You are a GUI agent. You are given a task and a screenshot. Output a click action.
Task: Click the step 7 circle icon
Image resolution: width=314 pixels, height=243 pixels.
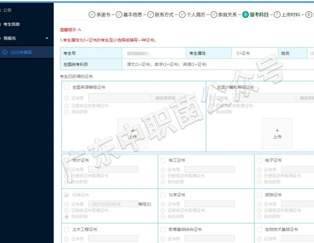[x=277, y=15]
